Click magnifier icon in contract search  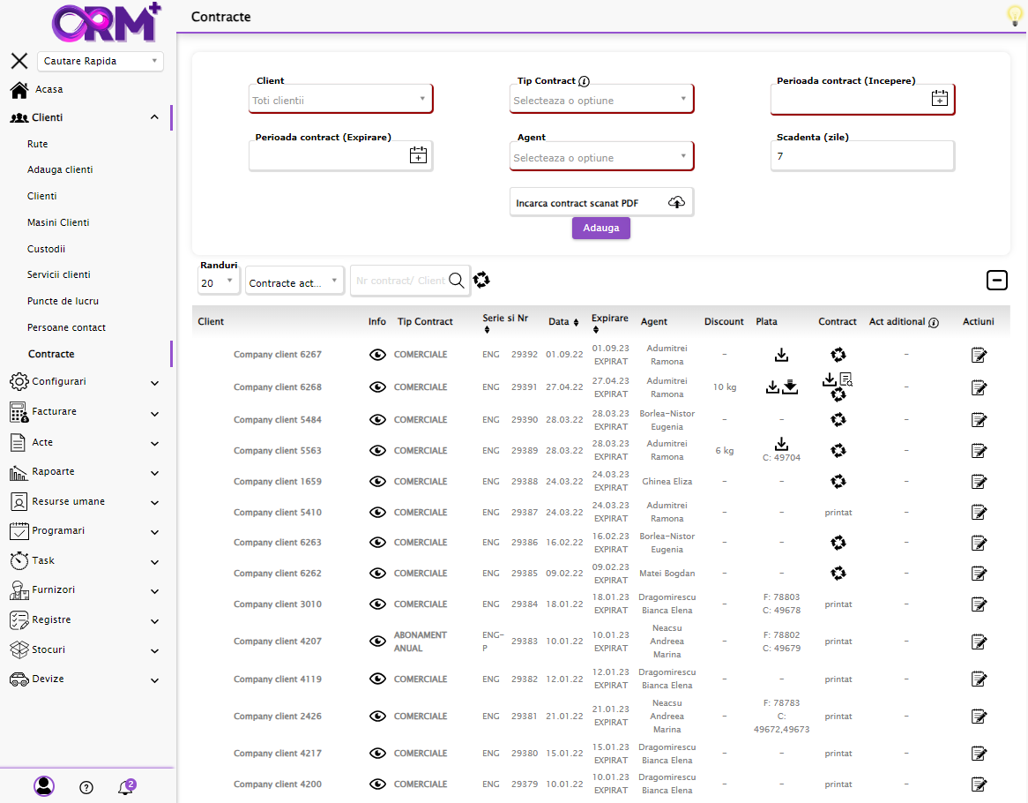pos(457,281)
